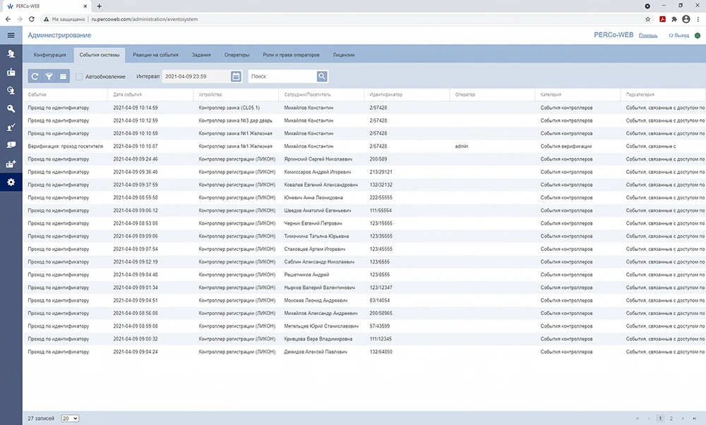Image resolution: width=706 pixels, height=425 pixels.
Task: Jump to the last page arrow
Action: click(693, 418)
